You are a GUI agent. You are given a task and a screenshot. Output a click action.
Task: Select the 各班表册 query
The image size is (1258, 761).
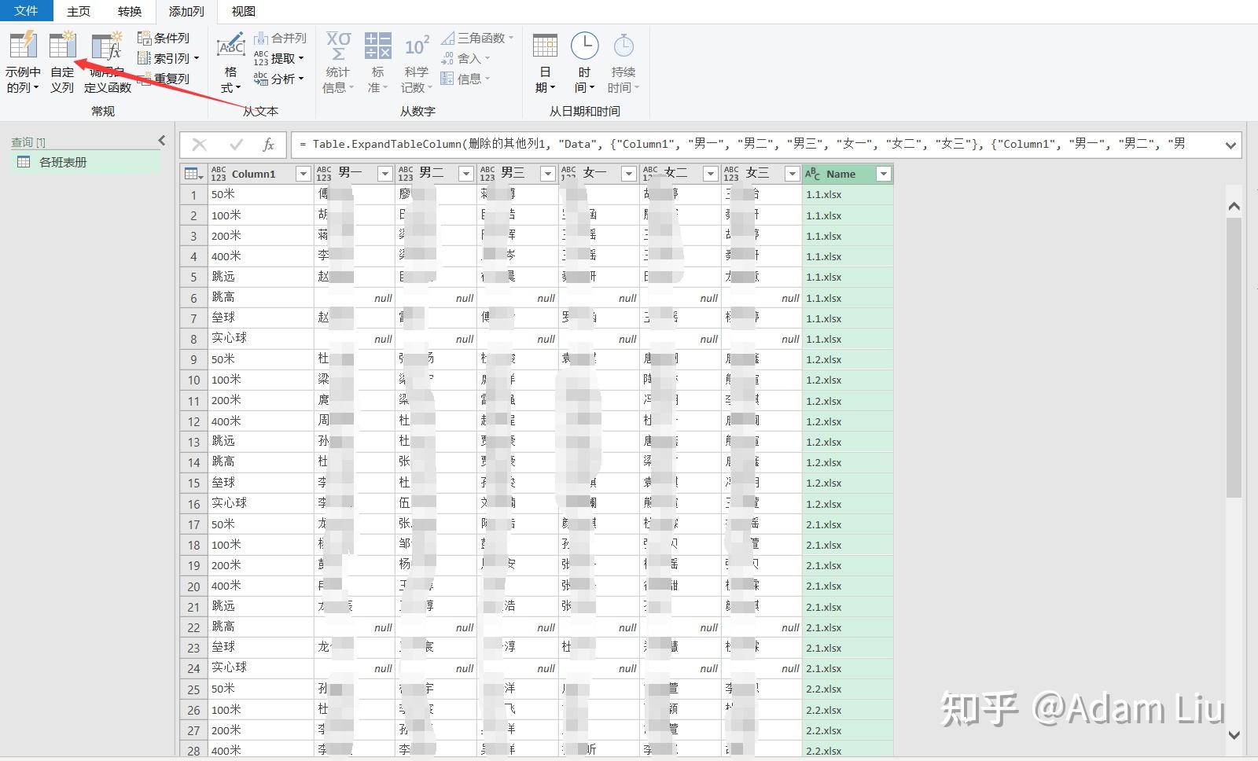(x=86, y=162)
